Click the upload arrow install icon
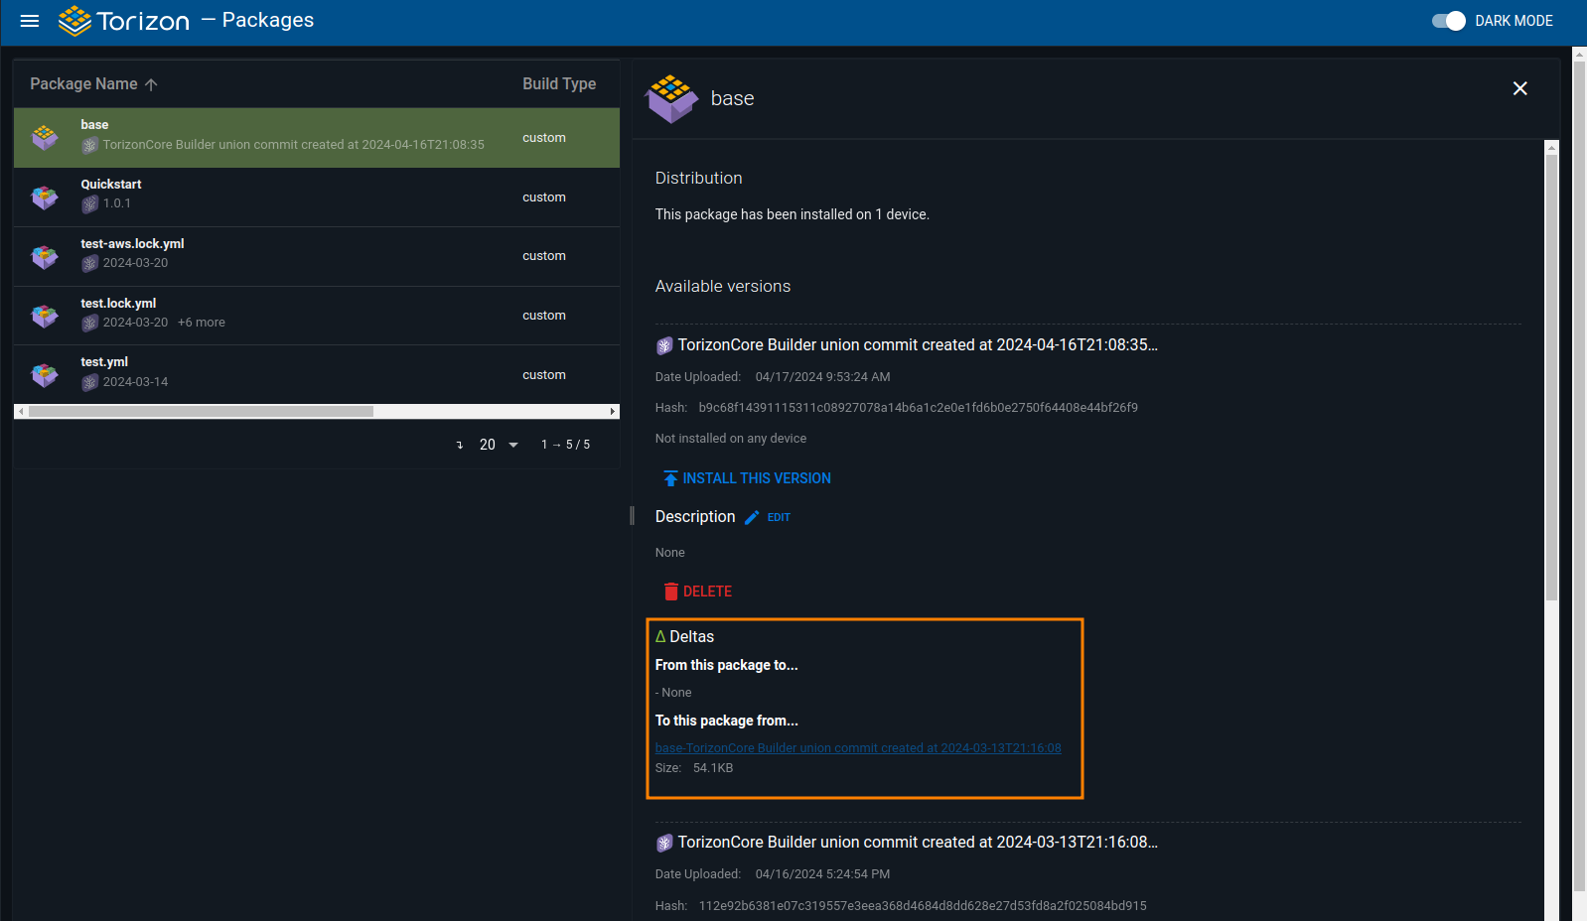 point(670,478)
